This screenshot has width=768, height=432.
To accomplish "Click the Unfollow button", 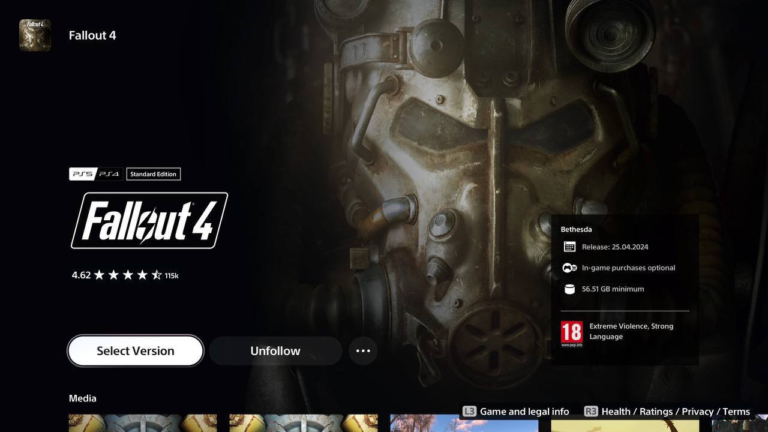I will (275, 351).
